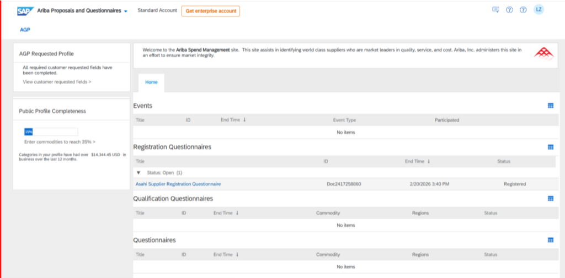Sort Events table by End Time
Image resolution: width=565 pixels, height=278 pixels.
pyautogui.click(x=233, y=119)
